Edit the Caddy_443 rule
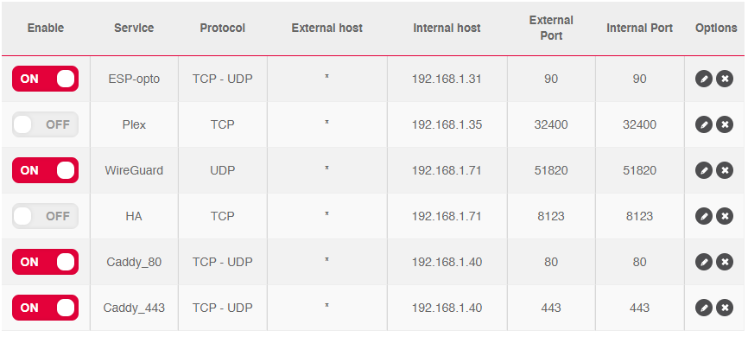The height and width of the screenshot is (337, 748). 704,308
